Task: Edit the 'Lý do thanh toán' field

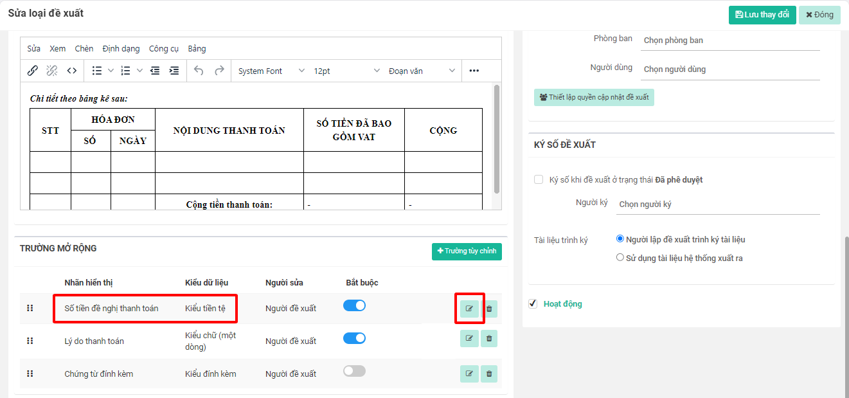Action: pos(469,338)
